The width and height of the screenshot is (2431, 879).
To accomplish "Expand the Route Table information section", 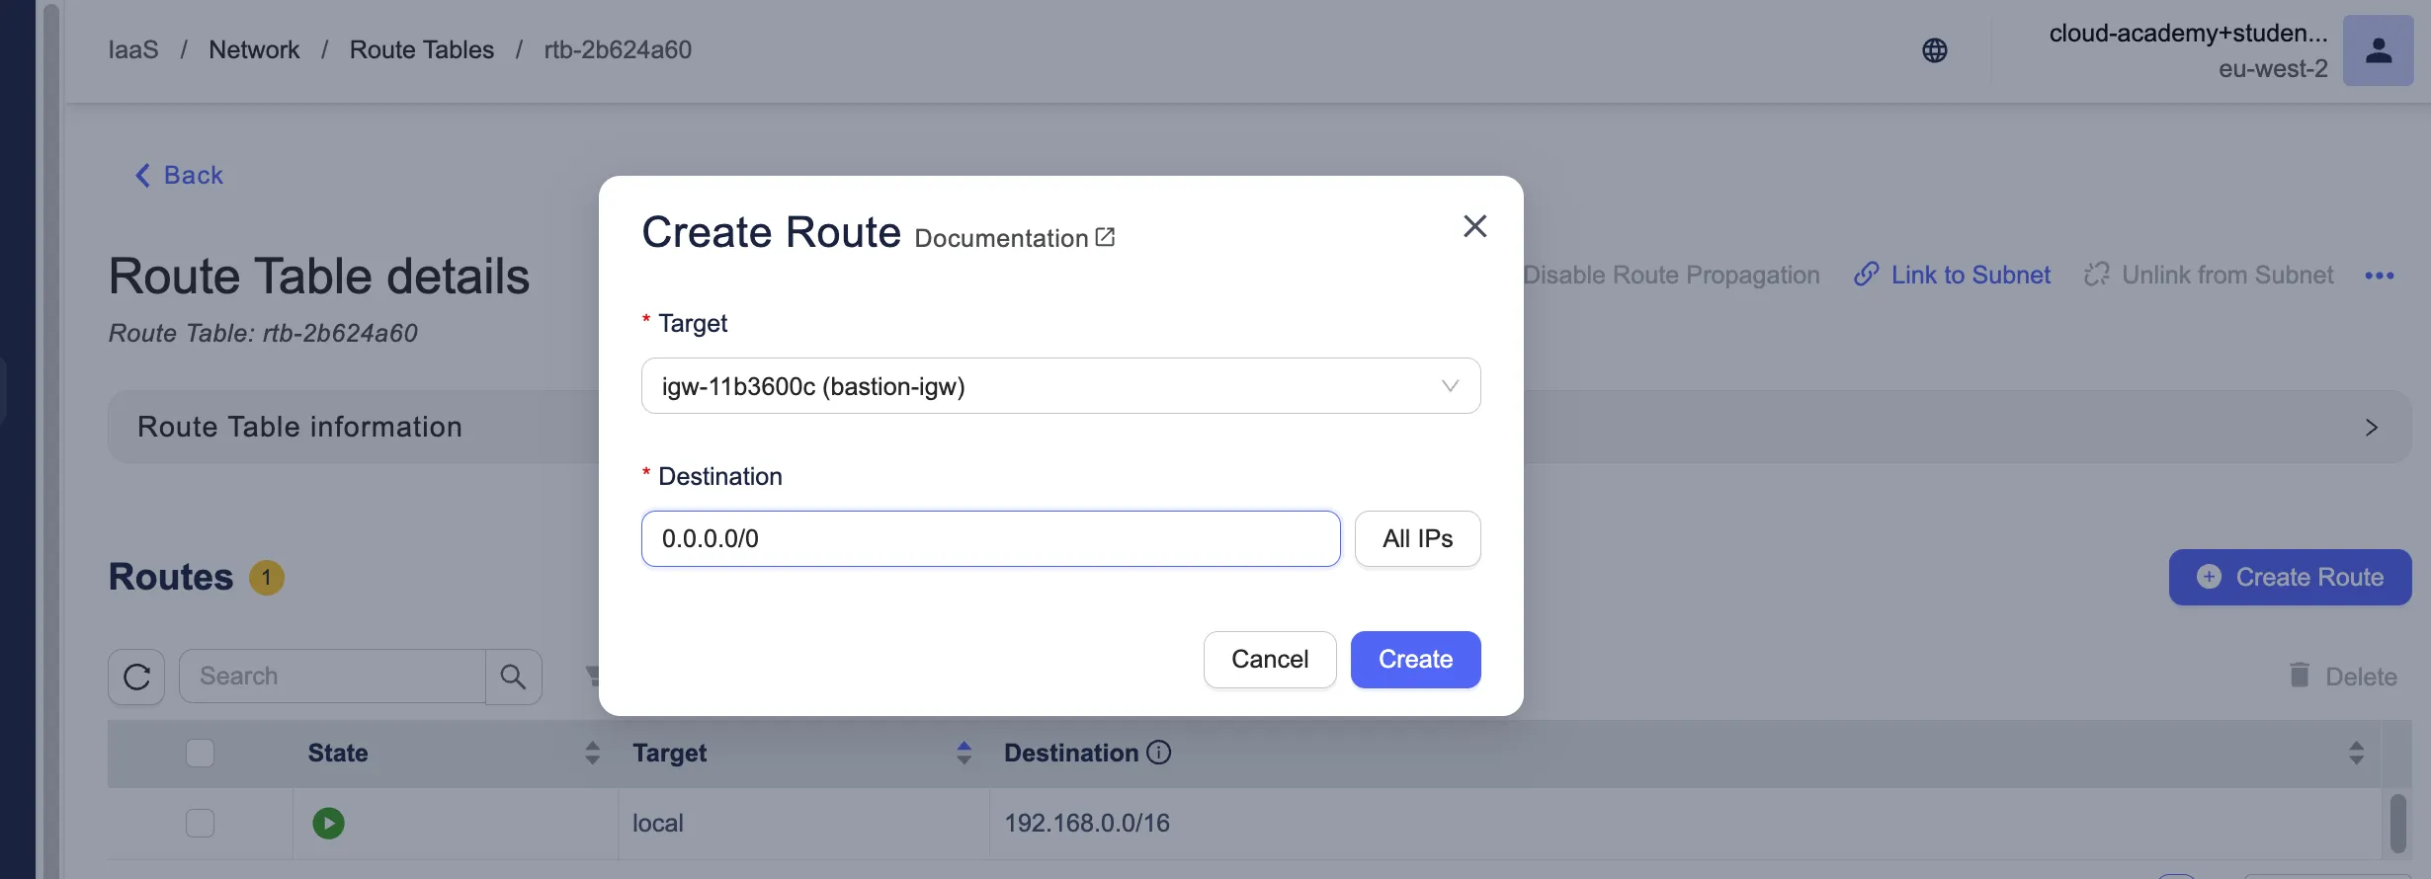I will [2371, 428].
